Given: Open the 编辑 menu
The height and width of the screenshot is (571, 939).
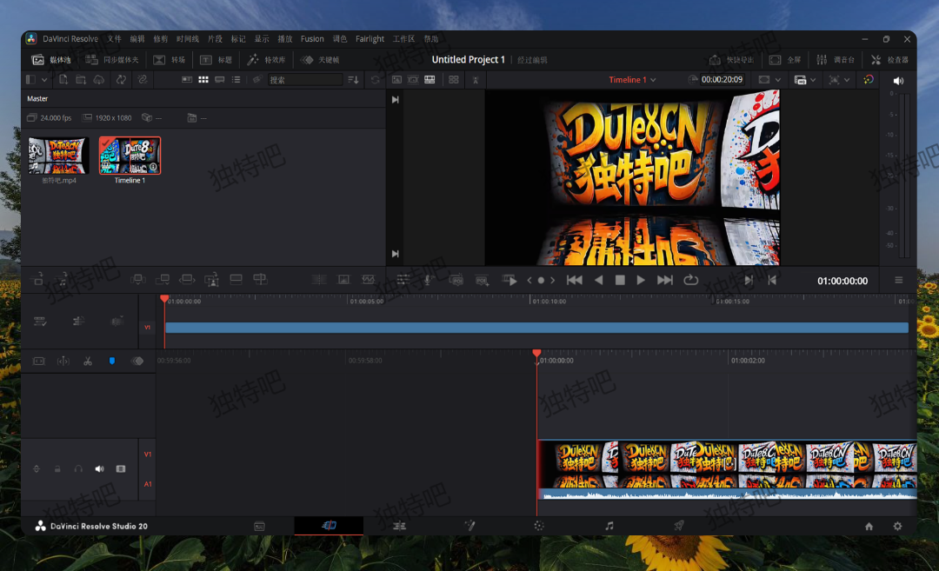Looking at the screenshot, I should click(x=137, y=39).
